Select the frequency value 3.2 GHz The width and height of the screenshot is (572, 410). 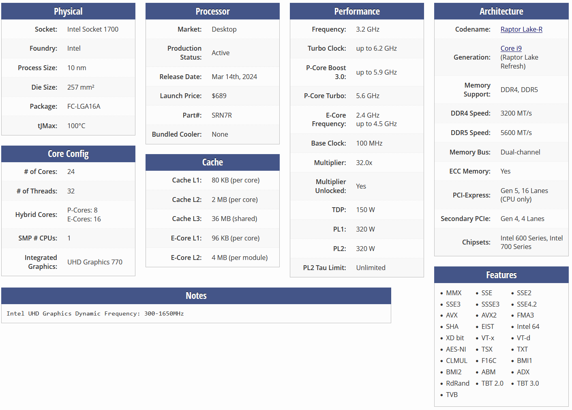[368, 29]
